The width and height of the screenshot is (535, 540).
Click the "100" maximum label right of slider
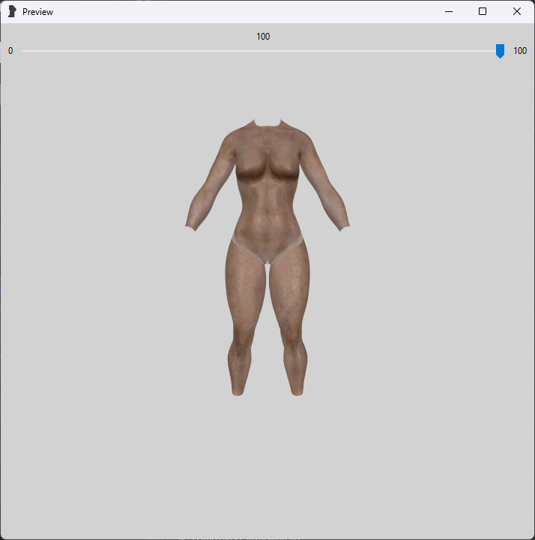(520, 51)
